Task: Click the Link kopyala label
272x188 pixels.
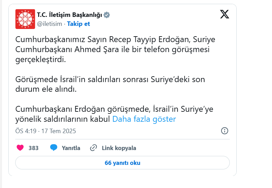Action: [119, 148]
